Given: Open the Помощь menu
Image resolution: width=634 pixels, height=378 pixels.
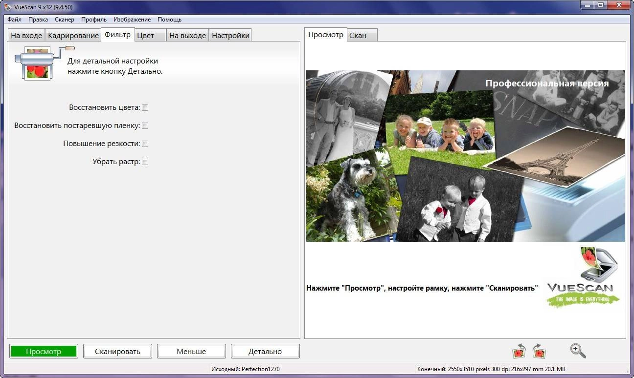Looking at the screenshot, I should (x=169, y=20).
